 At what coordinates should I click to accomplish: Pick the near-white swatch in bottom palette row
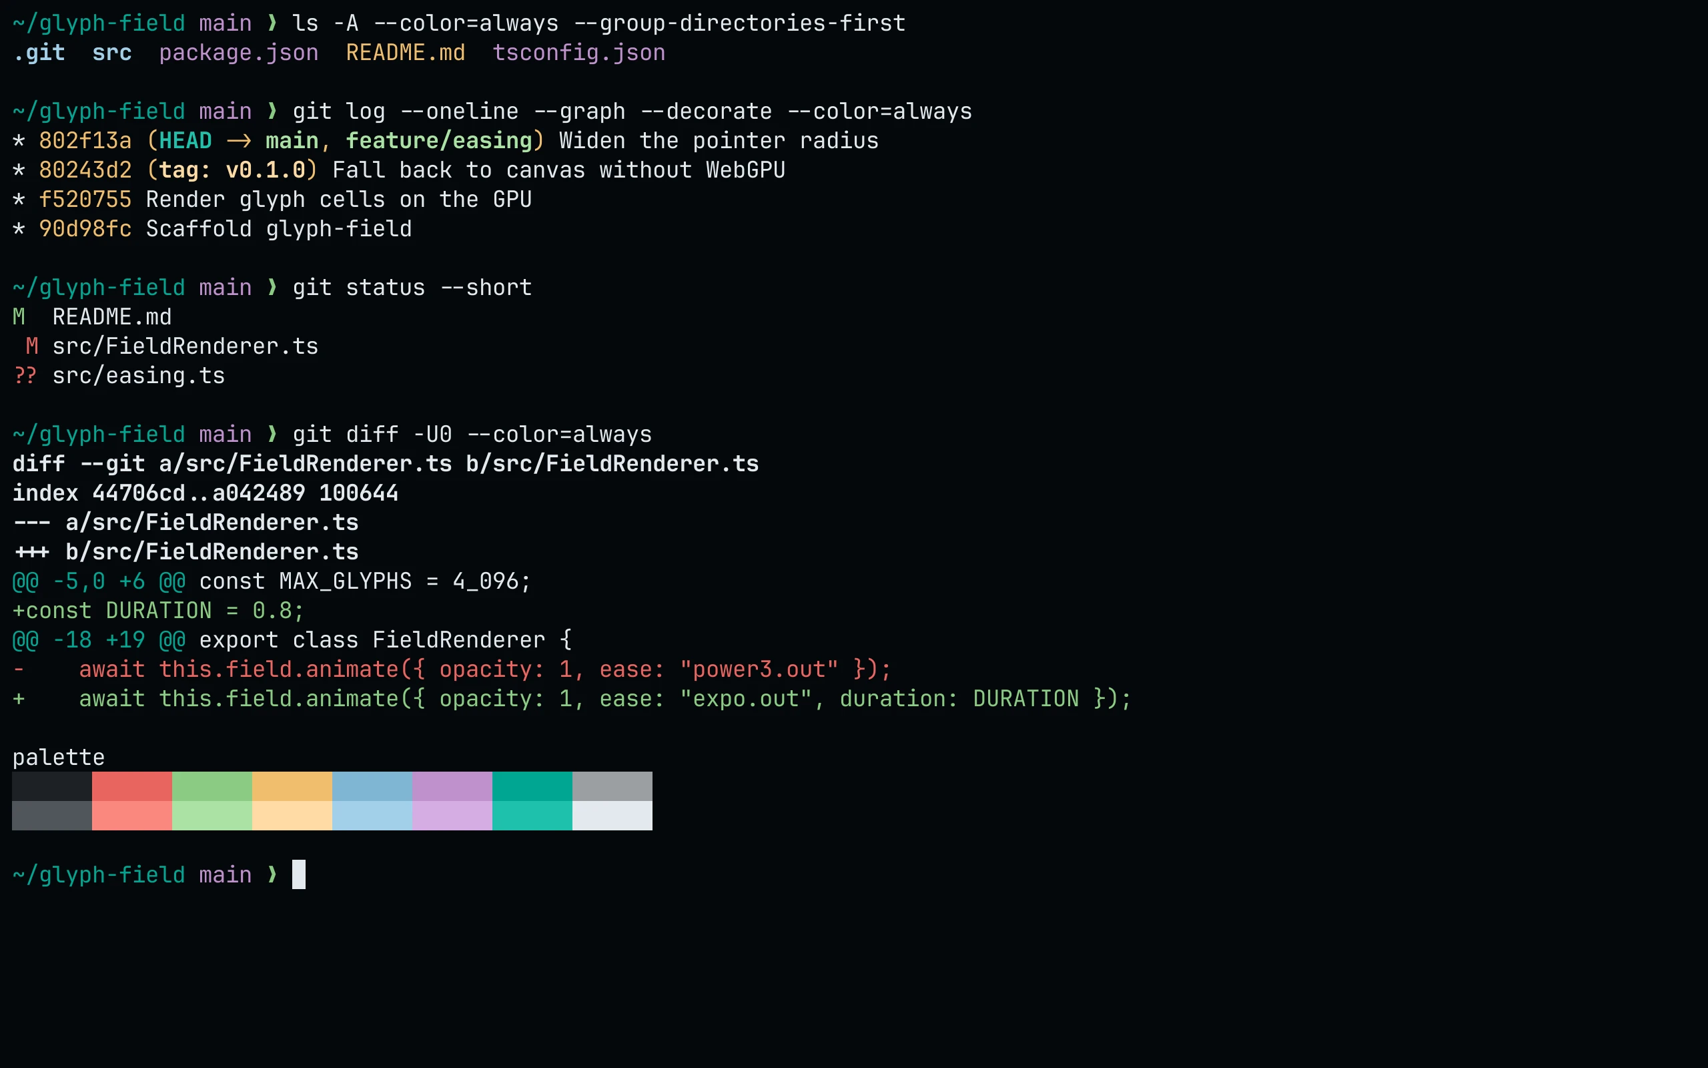point(612,816)
